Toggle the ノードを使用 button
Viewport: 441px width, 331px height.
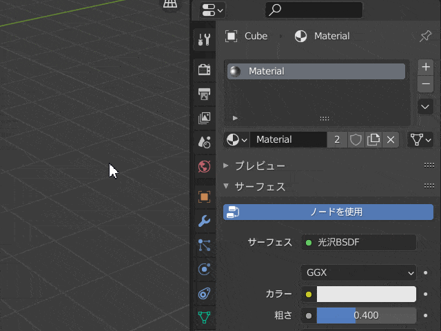coord(328,212)
